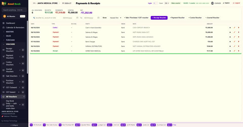Click the NIRMAL DISTRIBUTORS party cell
This screenshot has height=127, width=243.
pos(94,46)
